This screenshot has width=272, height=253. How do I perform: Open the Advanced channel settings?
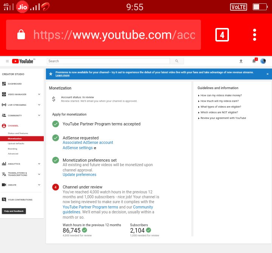(x=13, y=154)
